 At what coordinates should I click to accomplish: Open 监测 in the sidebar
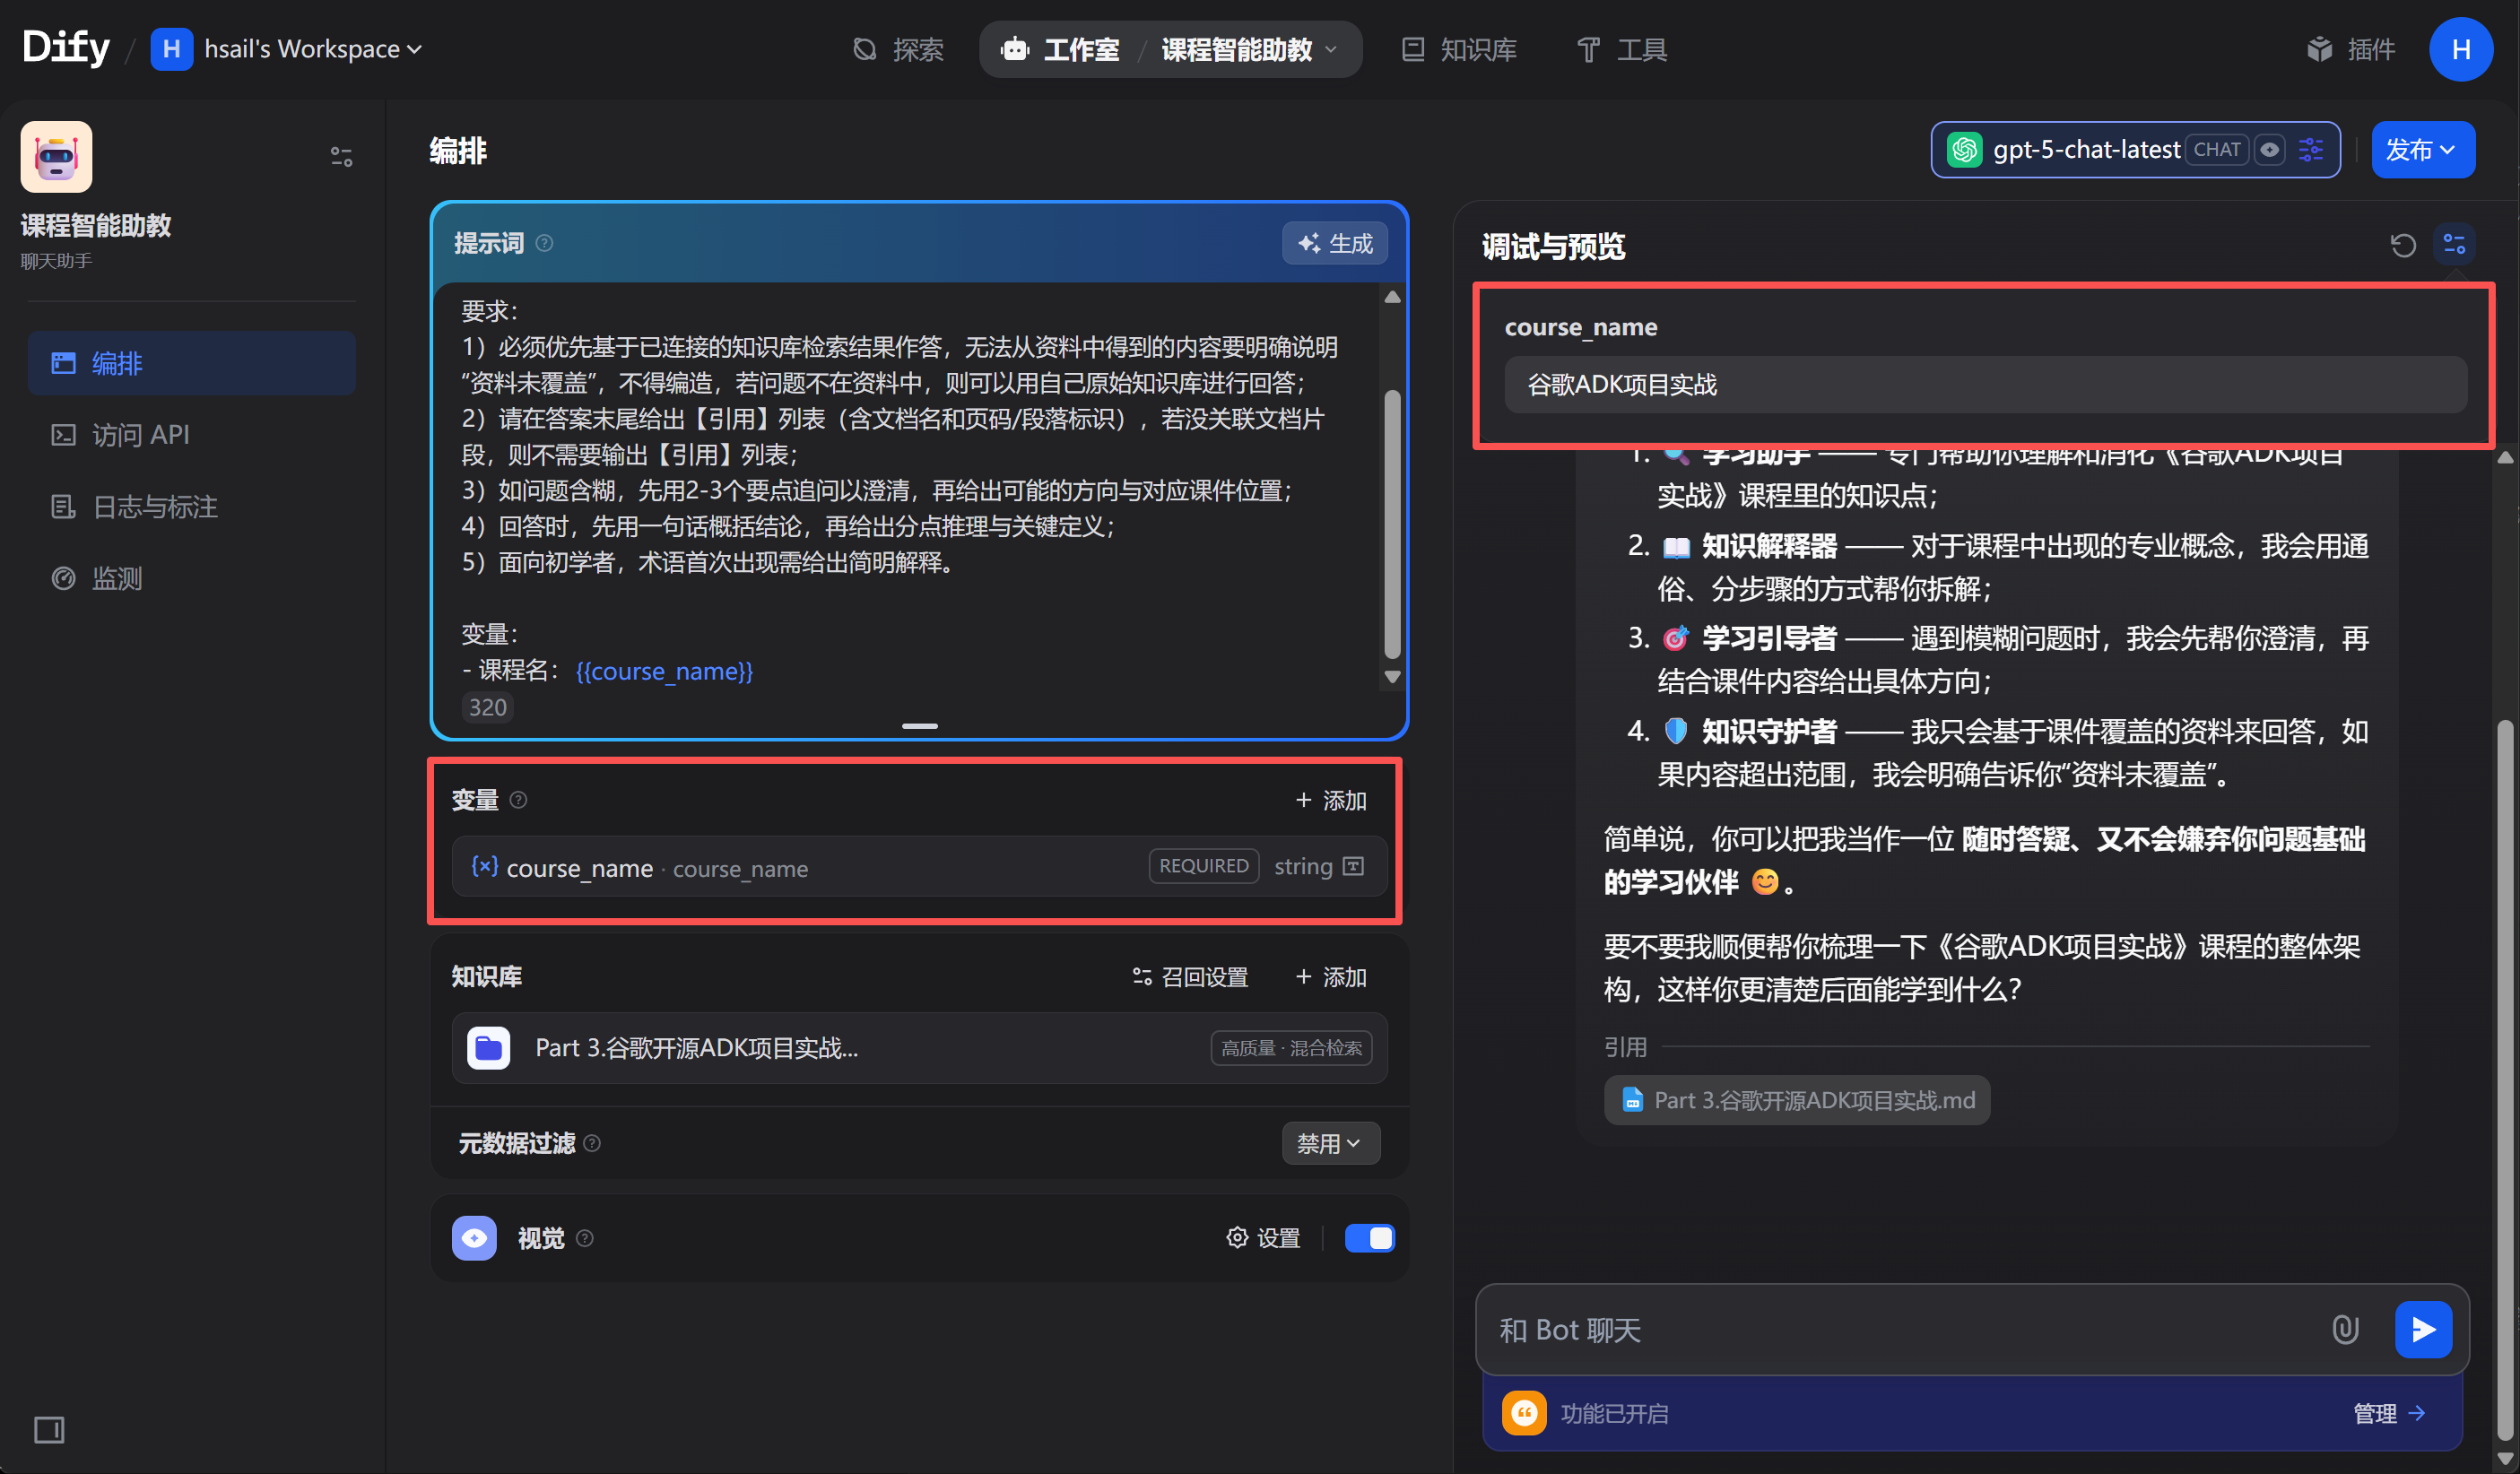coord(192,579)
